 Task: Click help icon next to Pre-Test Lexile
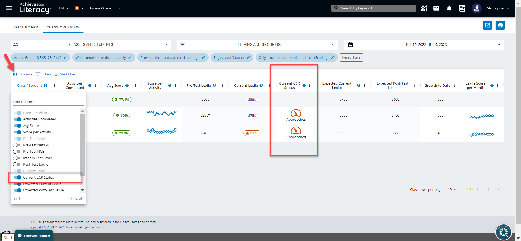click(x=214, y=85)
